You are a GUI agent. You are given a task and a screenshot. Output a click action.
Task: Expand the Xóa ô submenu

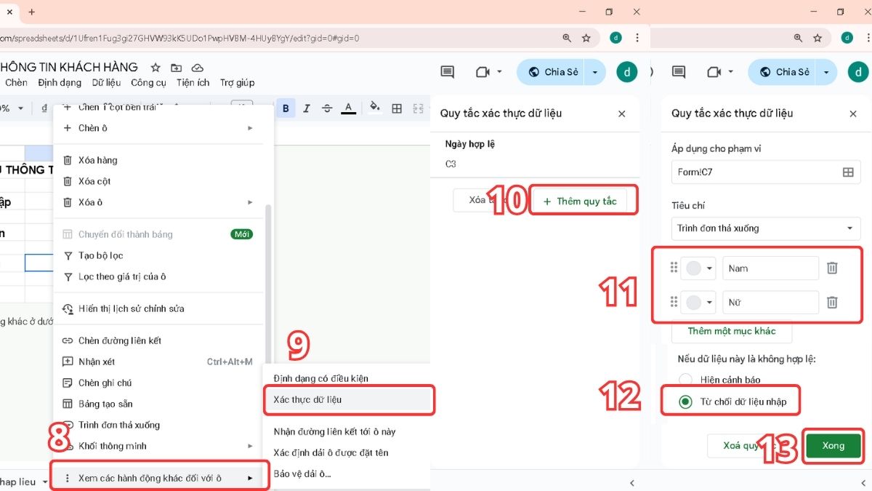coord(250,202)
